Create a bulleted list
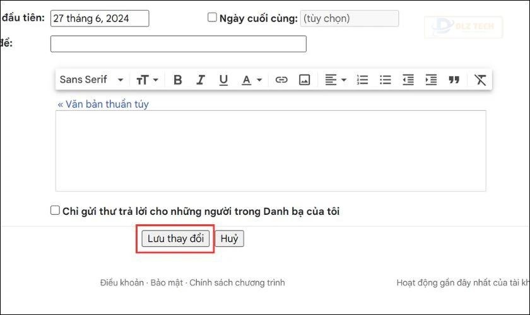Image resolution: width=530 pixels, height=315 pixels. (385, 80)
